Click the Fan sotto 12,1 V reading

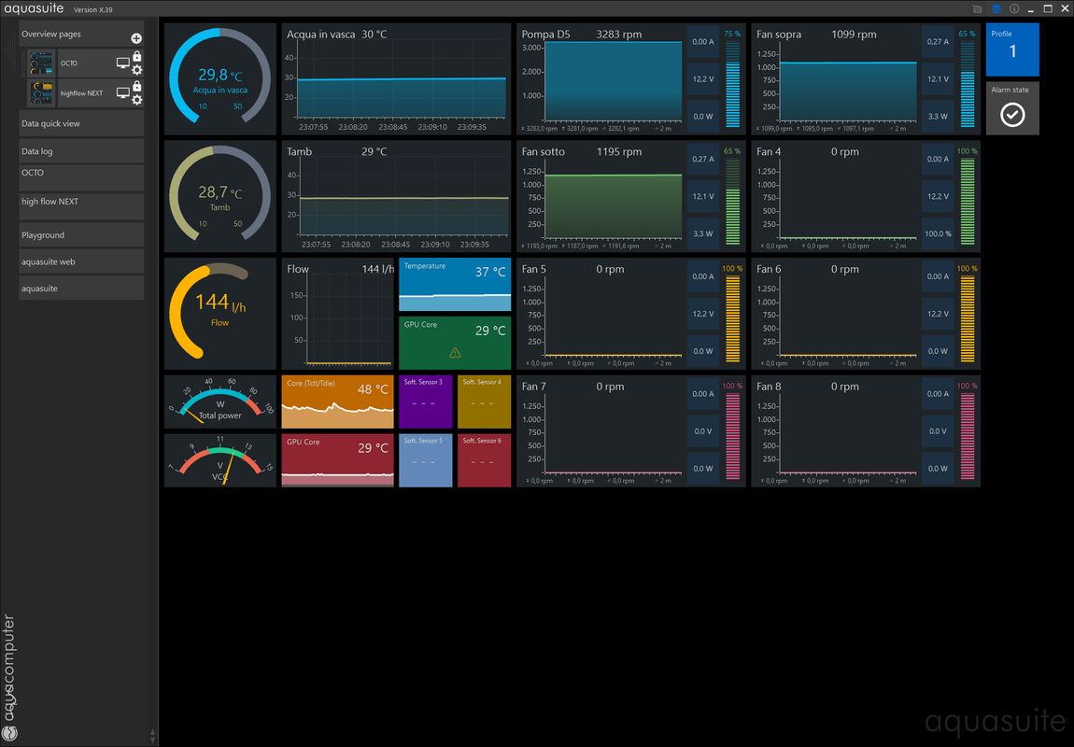pyautogui.click(x=702, y=196)
